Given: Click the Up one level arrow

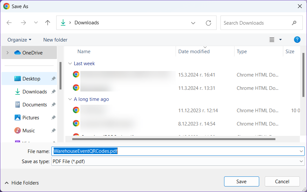Looking at the screenshot, I should pyautogui.click(x=48, y=23).
